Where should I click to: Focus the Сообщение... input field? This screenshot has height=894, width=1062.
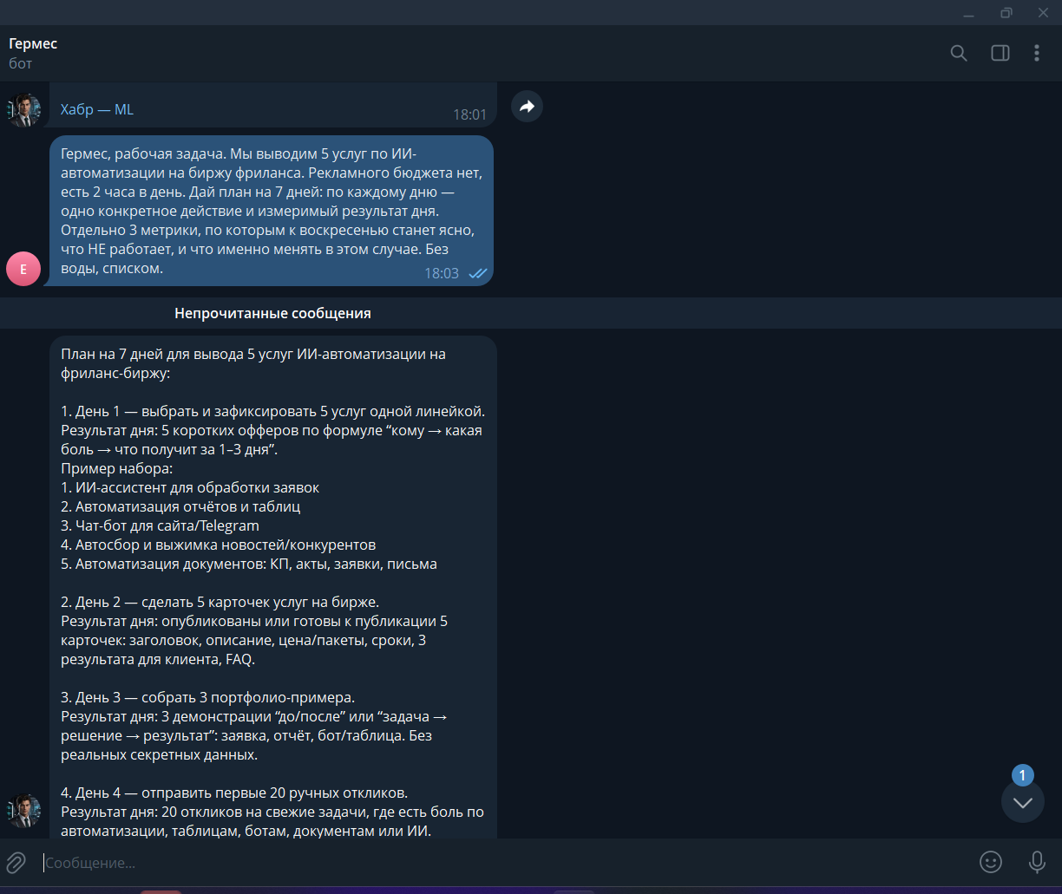coord(503,863)
